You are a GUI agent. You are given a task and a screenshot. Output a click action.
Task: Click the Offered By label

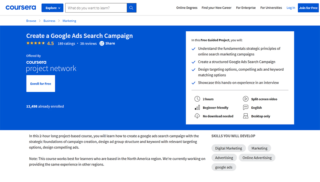[34, 56]
